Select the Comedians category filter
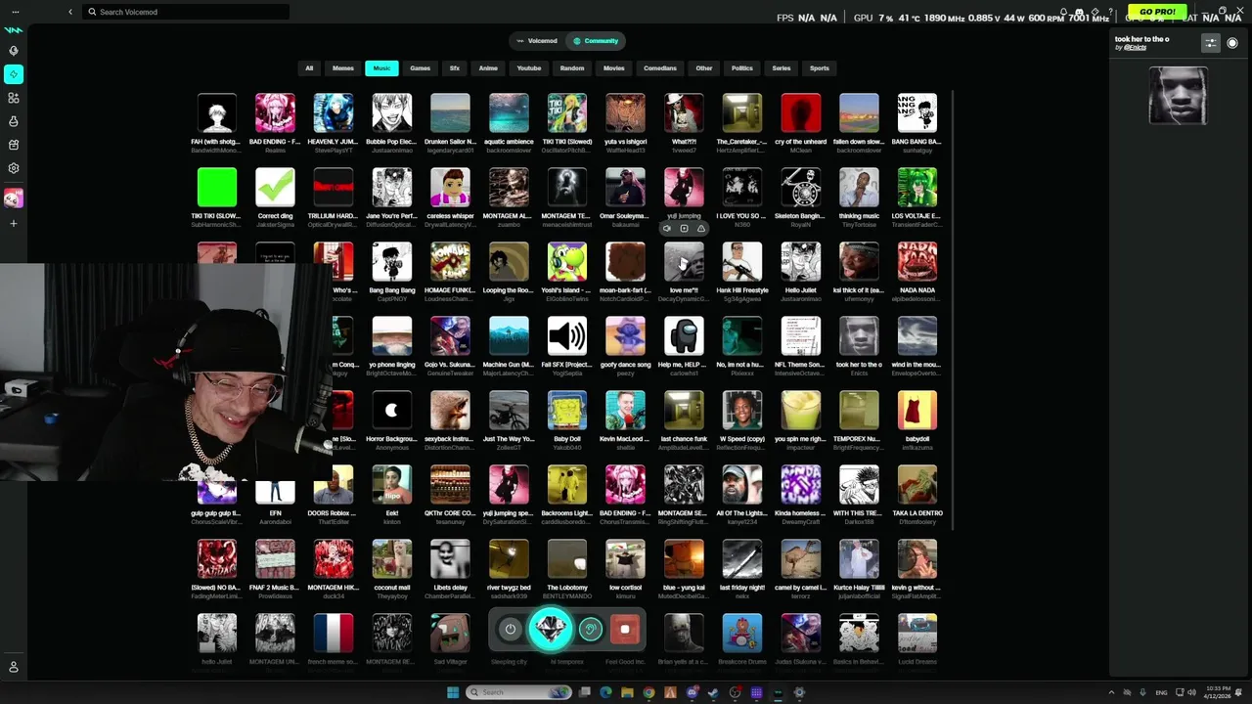 [660, 68]
